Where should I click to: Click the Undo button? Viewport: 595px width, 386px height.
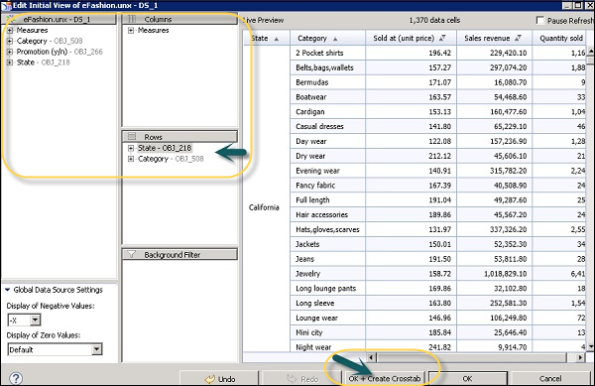(219, 379)
